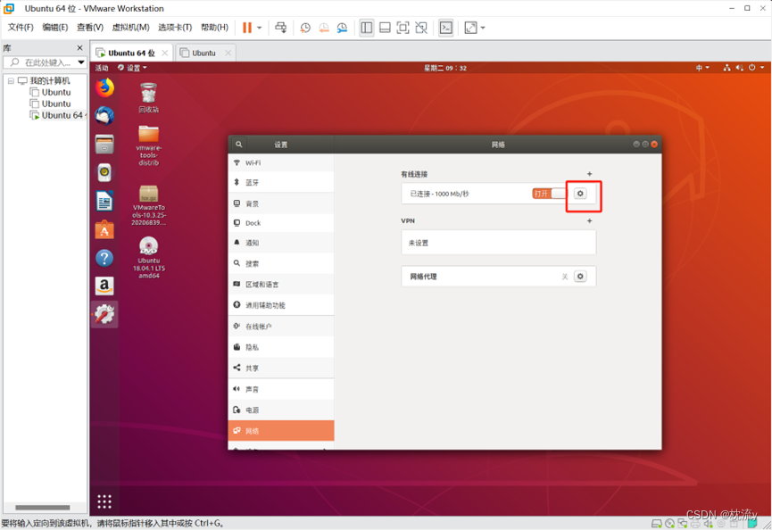Open the 编辑(E) menu
The image size is (772, 530).
(54, 27)
